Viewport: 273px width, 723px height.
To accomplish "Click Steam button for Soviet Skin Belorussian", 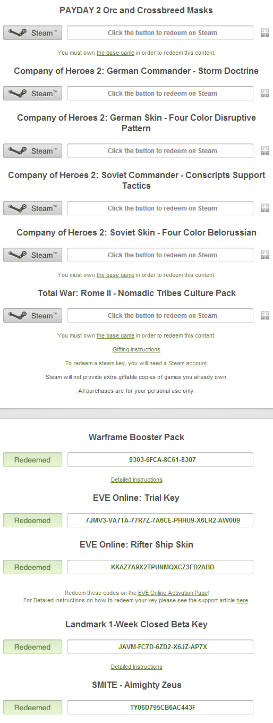I will coord(33,255).
